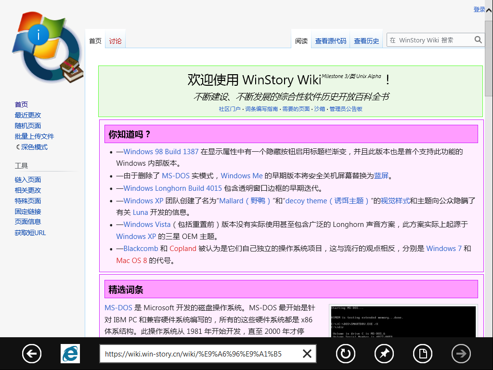Open the Windows Me link
The image size is (493, 370).
pos(242,175)
